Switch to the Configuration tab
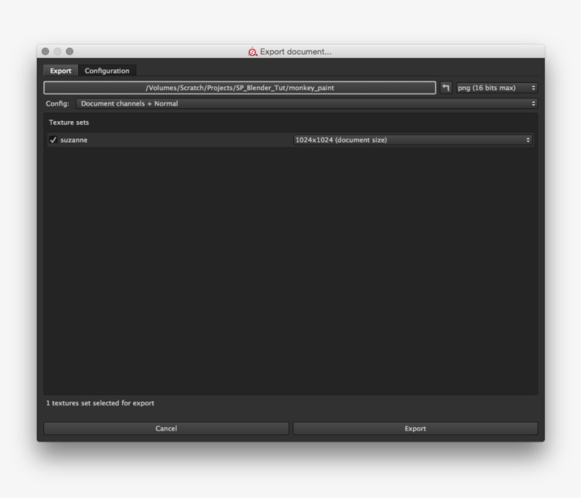Image resolution: width=581 pixels, height=498 pixels. click(108, 70)
